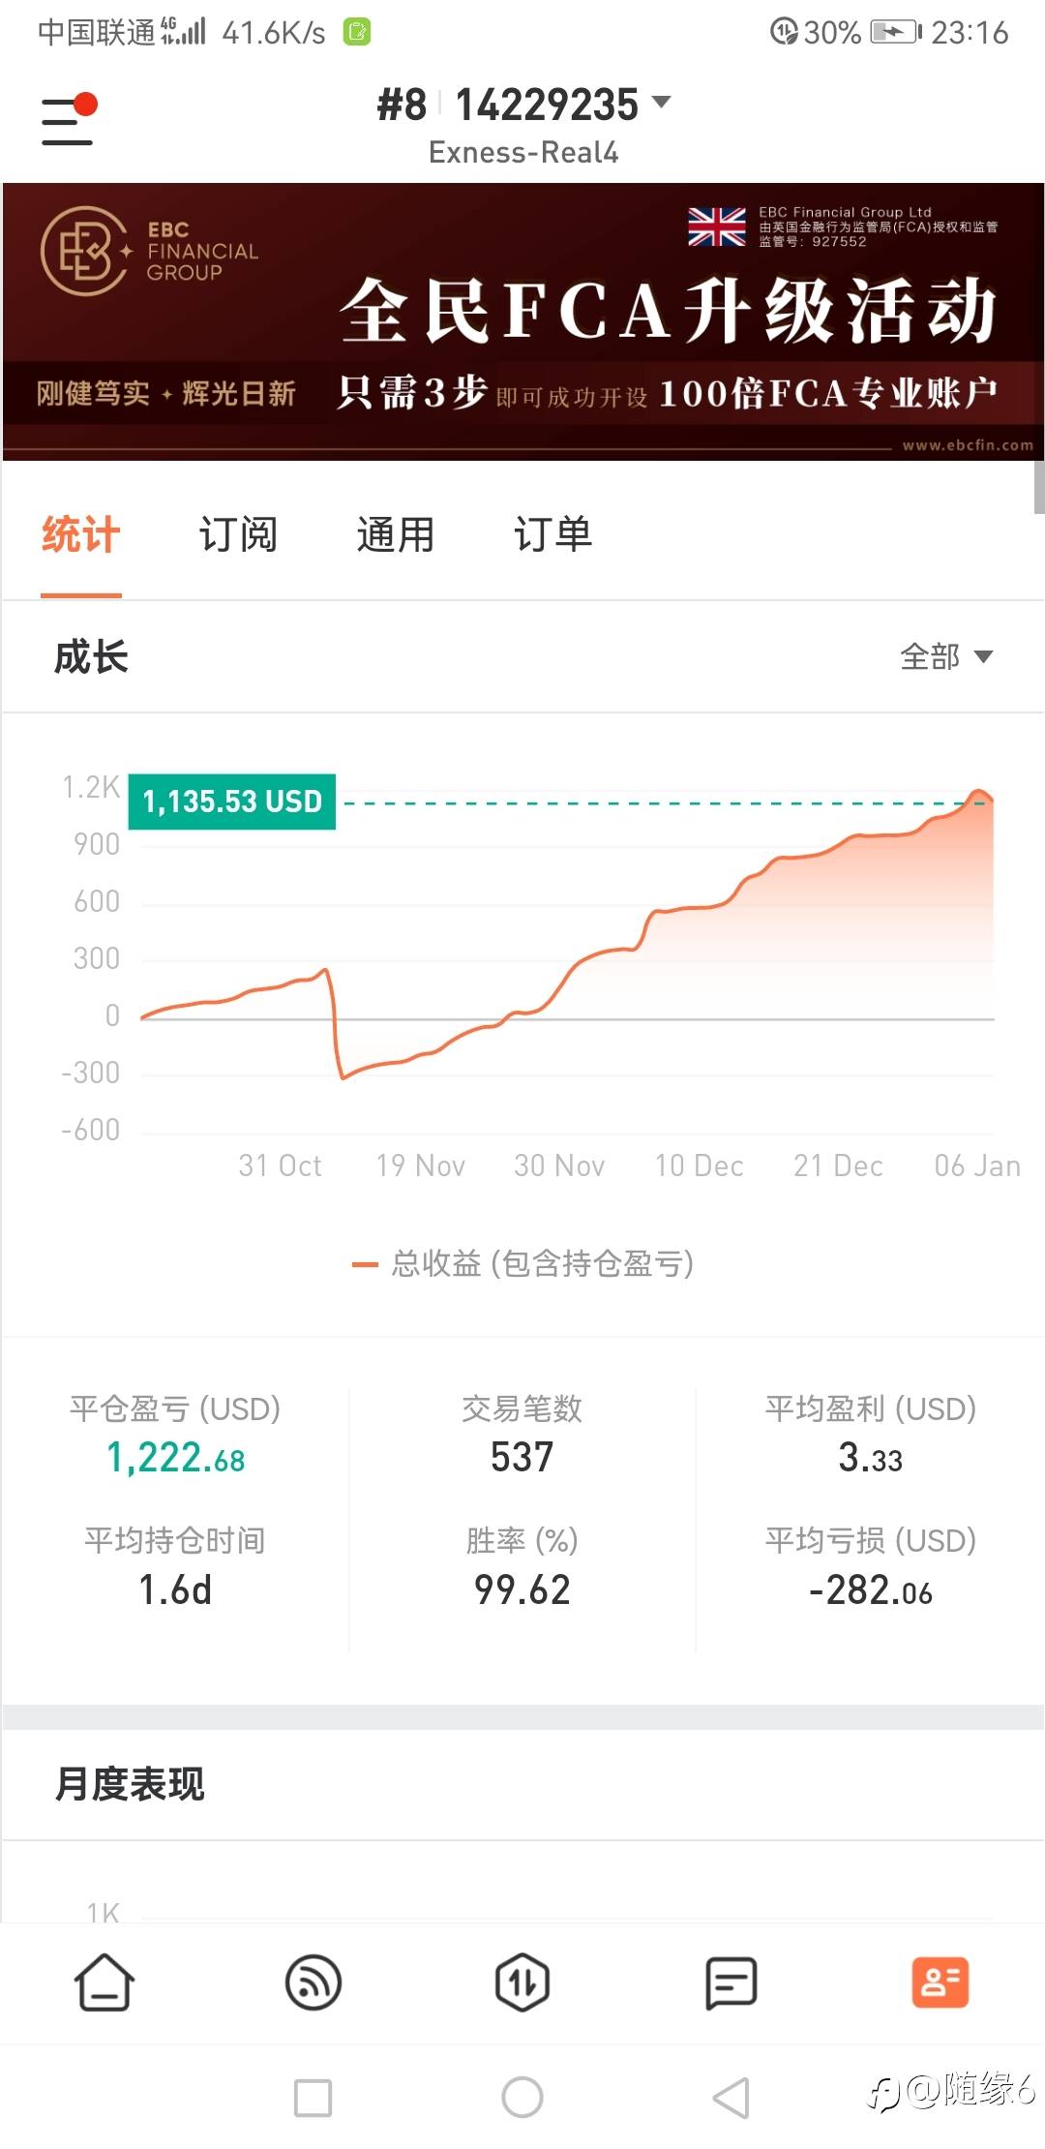The height and width of the screenshot is (2149, 1045).
Task: Open the hamburger menu with red dot
Action: click(68, 120)
